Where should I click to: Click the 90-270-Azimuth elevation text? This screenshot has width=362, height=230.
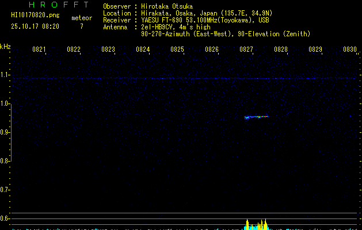coord(225,34)
